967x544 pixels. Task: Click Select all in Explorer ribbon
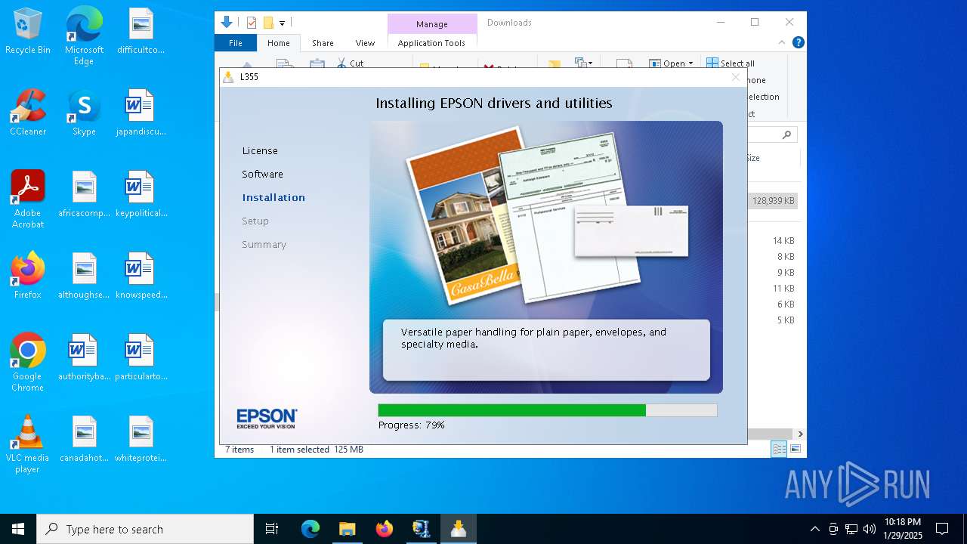(731, 63)
